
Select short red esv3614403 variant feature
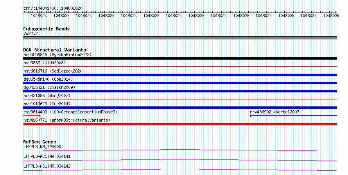(x=32, y=115)
